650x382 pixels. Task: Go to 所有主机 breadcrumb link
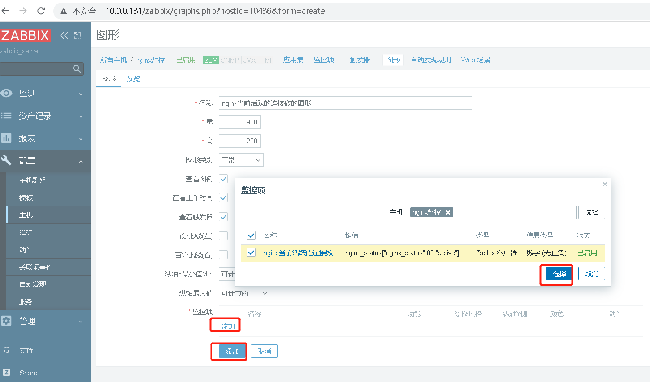point(113,60)
